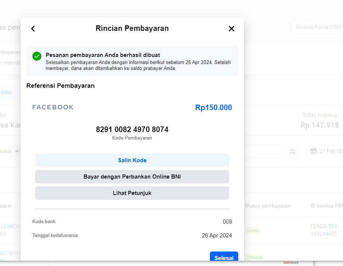343x266 pixels.
Task: Click the Kode Pembayaran caption
Action: click(132, 138)
